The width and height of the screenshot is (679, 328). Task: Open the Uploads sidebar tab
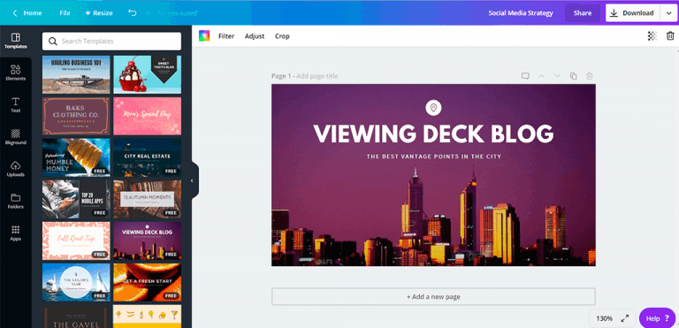pyautogui.click(x=16, y=169)
